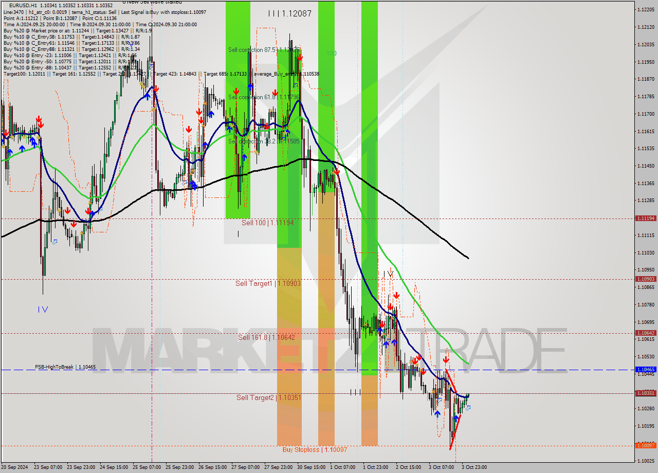Click the 1.11950 price on the scale
This screenshot has width=658, height=473.
coord(646,62)
